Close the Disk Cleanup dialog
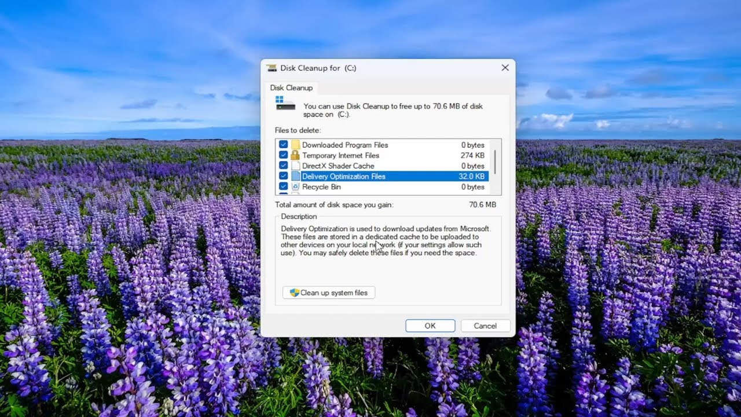The height and width of the screenshot is (417, 741). click(x=505, y=68)
